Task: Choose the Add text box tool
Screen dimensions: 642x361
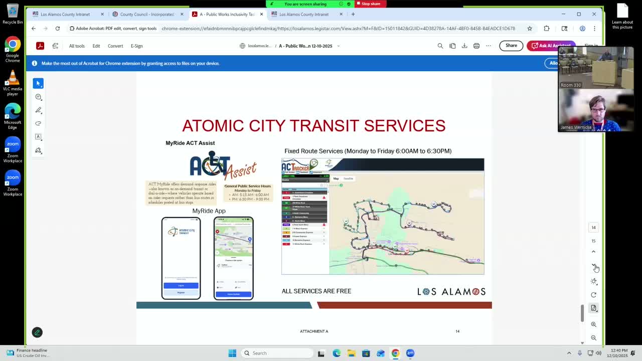Action: 38,136
